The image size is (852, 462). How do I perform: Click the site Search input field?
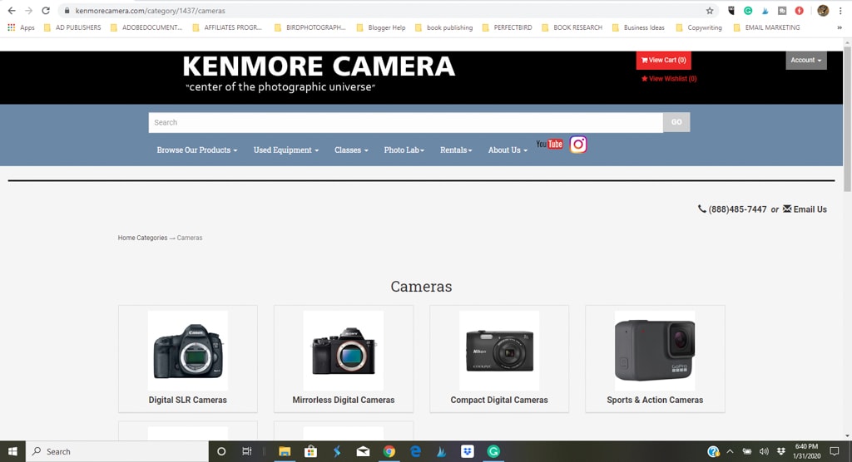point(405,122)
